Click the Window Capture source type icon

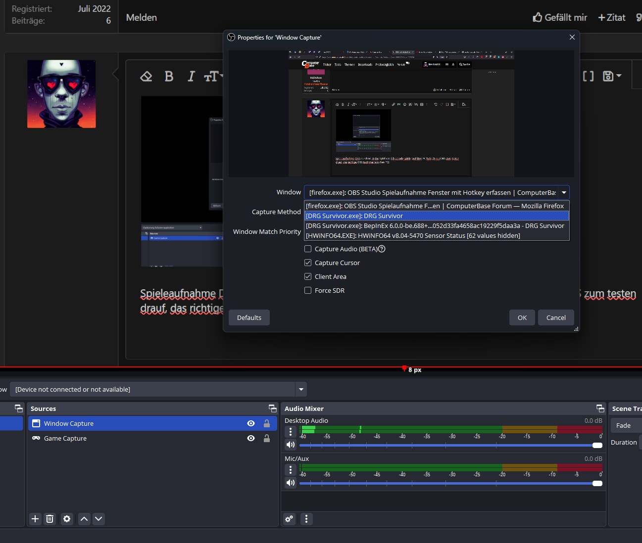pyautogui.click(x=36, y=423)
